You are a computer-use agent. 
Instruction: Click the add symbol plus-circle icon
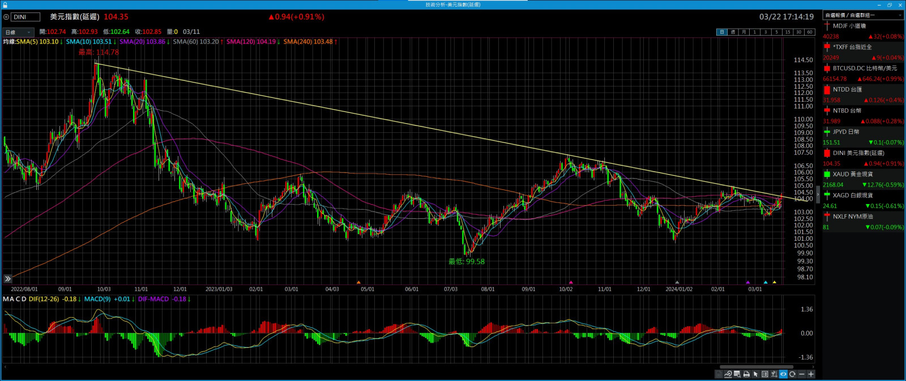[x=6, y=17]
